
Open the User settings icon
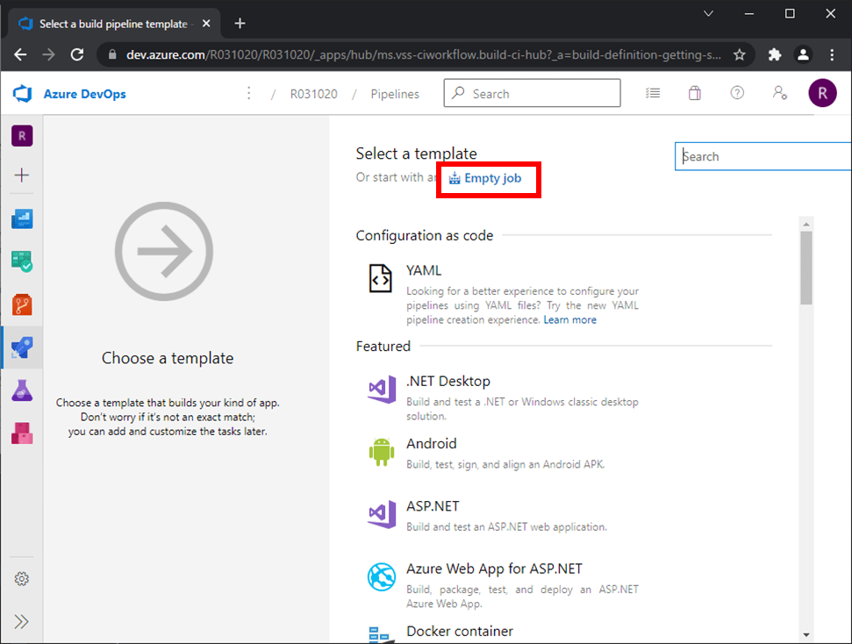(780, 93)
